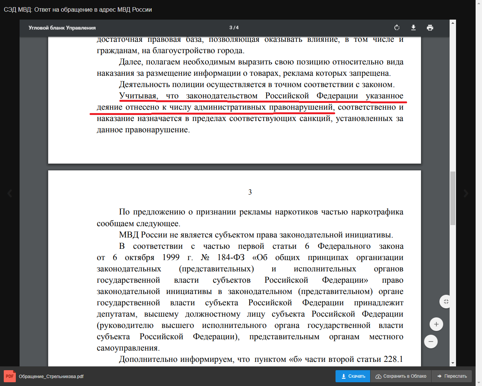Image resolution: width=482 pixels, height=386 pixels.
Task: Click the text данное правонарушение
Action: click(143, 130)
